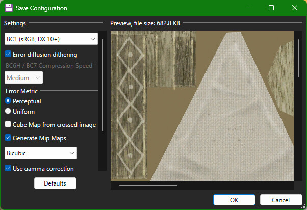Viewport: 307px width, 210px height.
Task: Minimize the Save Configuration window
Action: 248,8
